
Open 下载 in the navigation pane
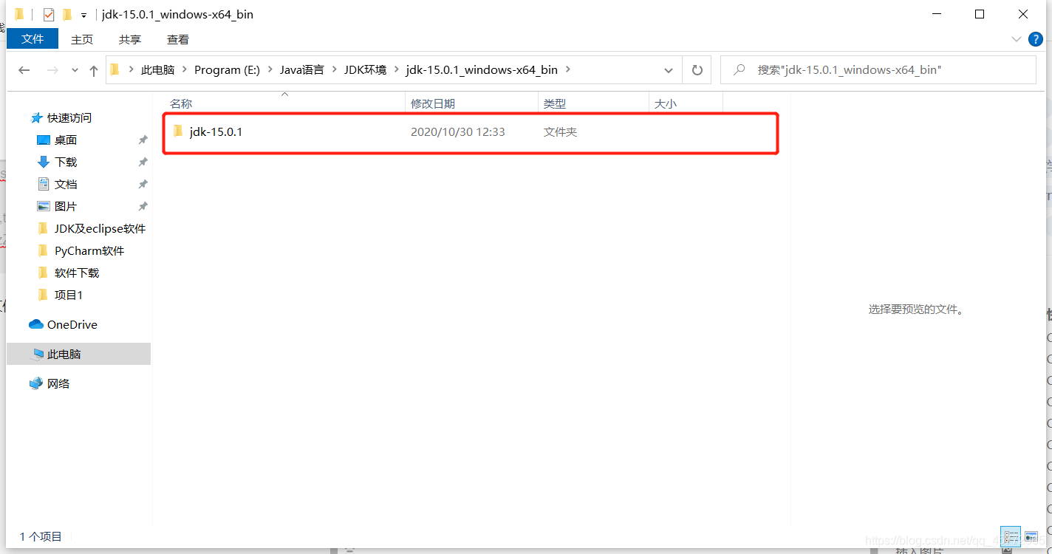[66, 163]
